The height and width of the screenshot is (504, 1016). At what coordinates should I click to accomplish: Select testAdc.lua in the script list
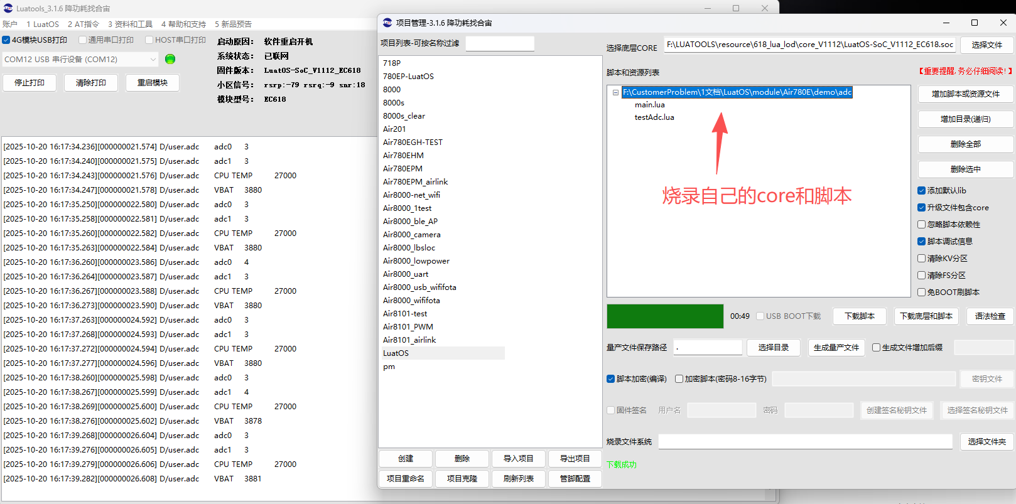[654, 117]
